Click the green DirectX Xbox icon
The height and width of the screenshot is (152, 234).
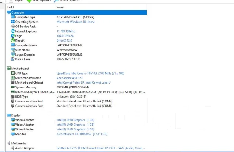13,41
